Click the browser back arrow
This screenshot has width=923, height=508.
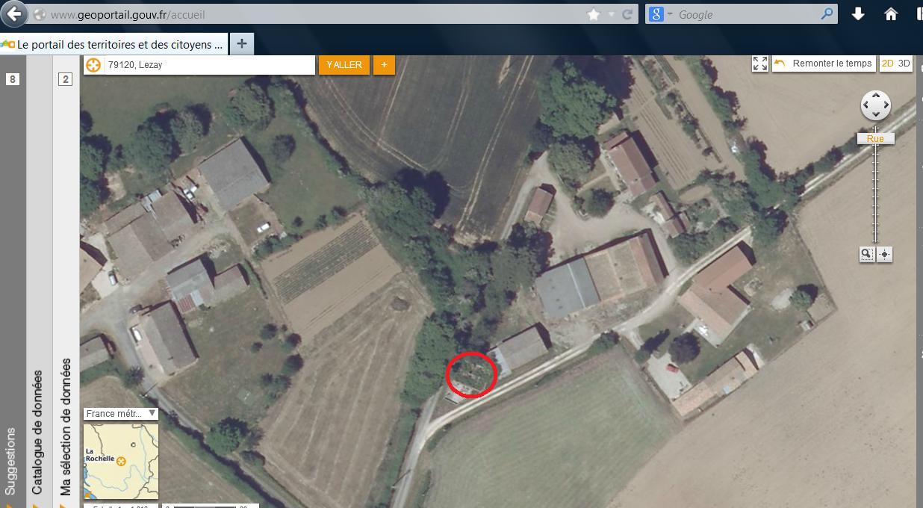pyautogui.click(x=14, y=14)
